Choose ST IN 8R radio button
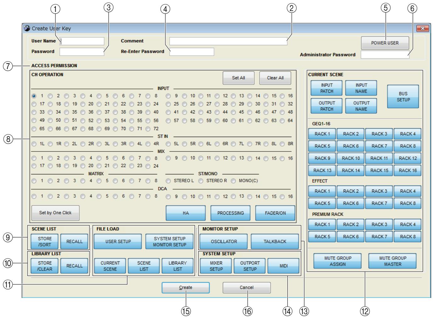The image size is (433, 318). (x=282, y=144)
